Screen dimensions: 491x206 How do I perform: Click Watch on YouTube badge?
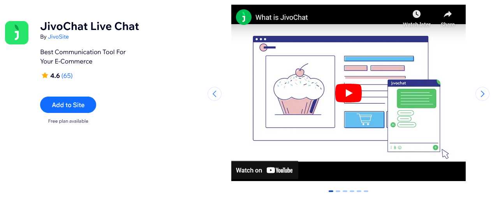click(264, 170)
